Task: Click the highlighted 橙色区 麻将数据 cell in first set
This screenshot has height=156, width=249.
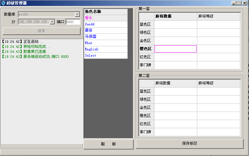Action: [176, 49]
